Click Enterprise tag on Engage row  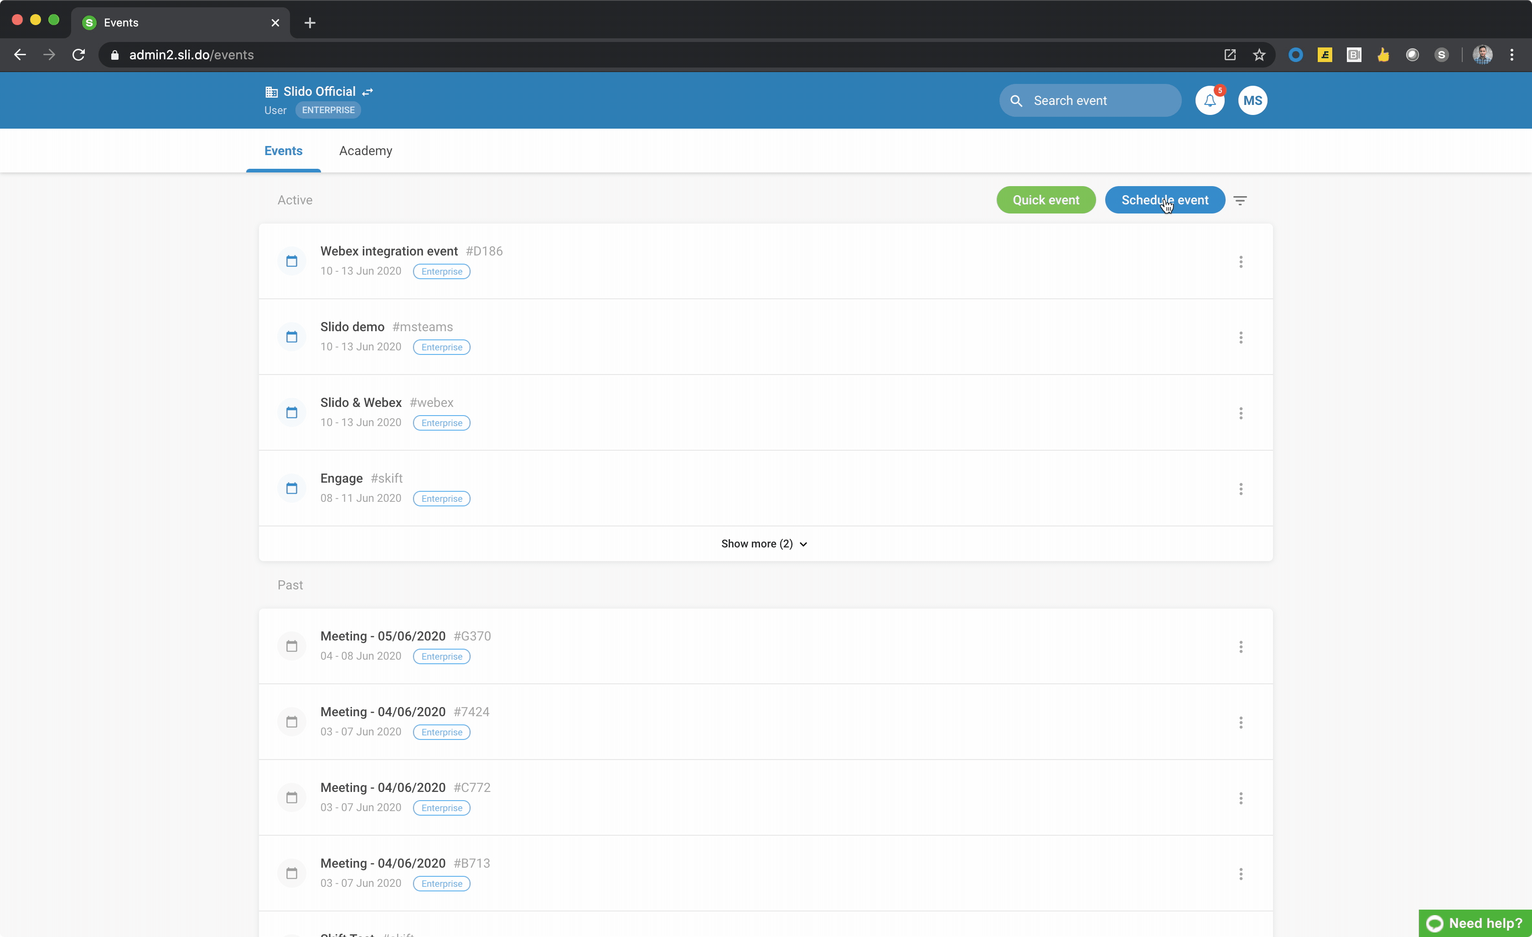[441, 498]
